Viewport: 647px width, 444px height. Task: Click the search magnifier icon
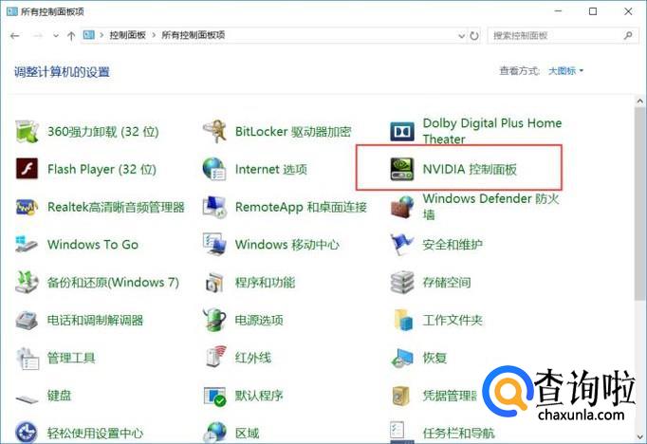coord(628,35)
